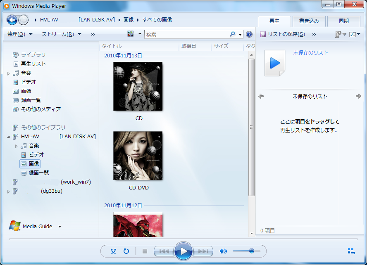The image size is (367, 265).
Task: Show more list pane commands chevron
Action: (314, 35)
